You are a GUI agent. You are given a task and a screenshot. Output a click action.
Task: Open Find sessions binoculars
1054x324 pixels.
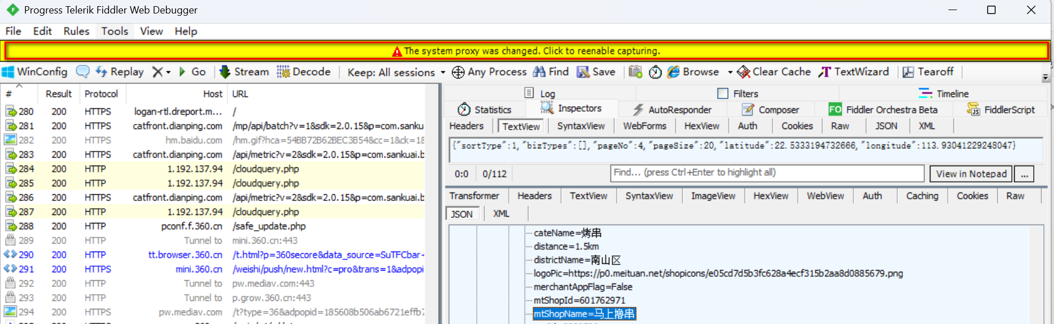[551, 72]
